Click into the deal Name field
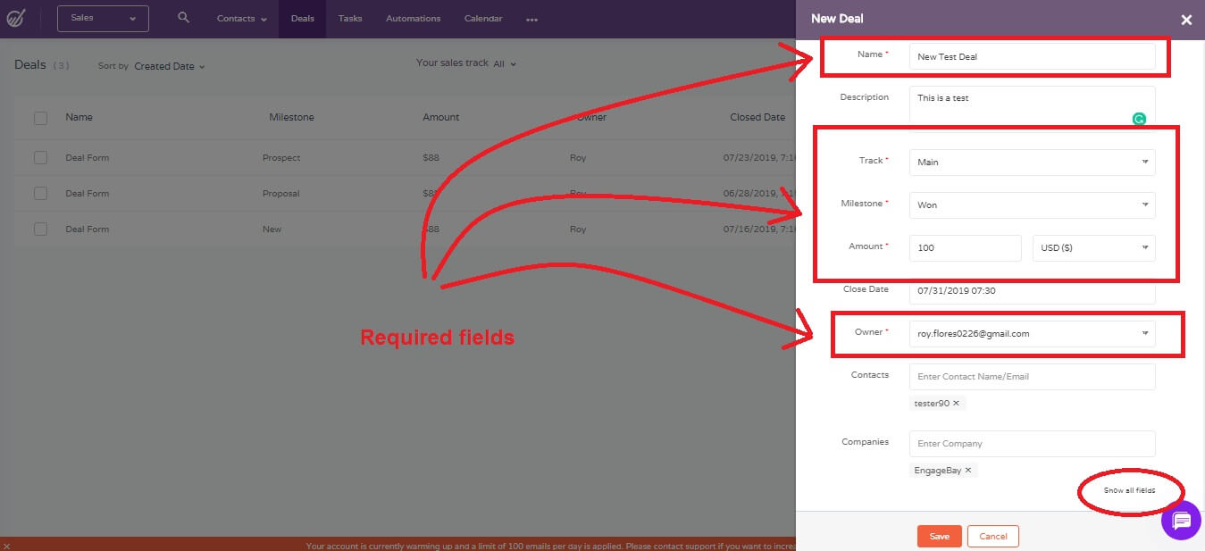The width and height of the screenshot is (1205, 551). [1032, 56]
